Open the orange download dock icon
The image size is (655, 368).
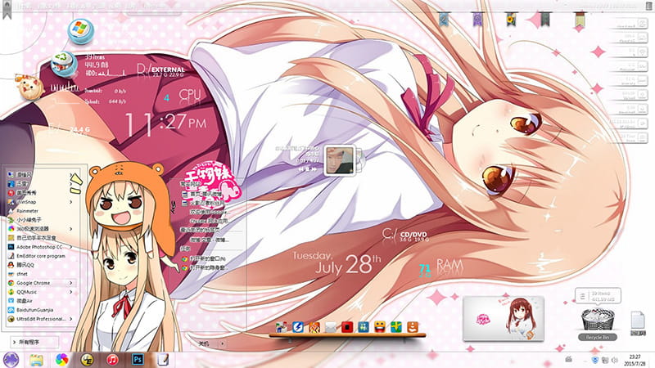coord(413,327)
